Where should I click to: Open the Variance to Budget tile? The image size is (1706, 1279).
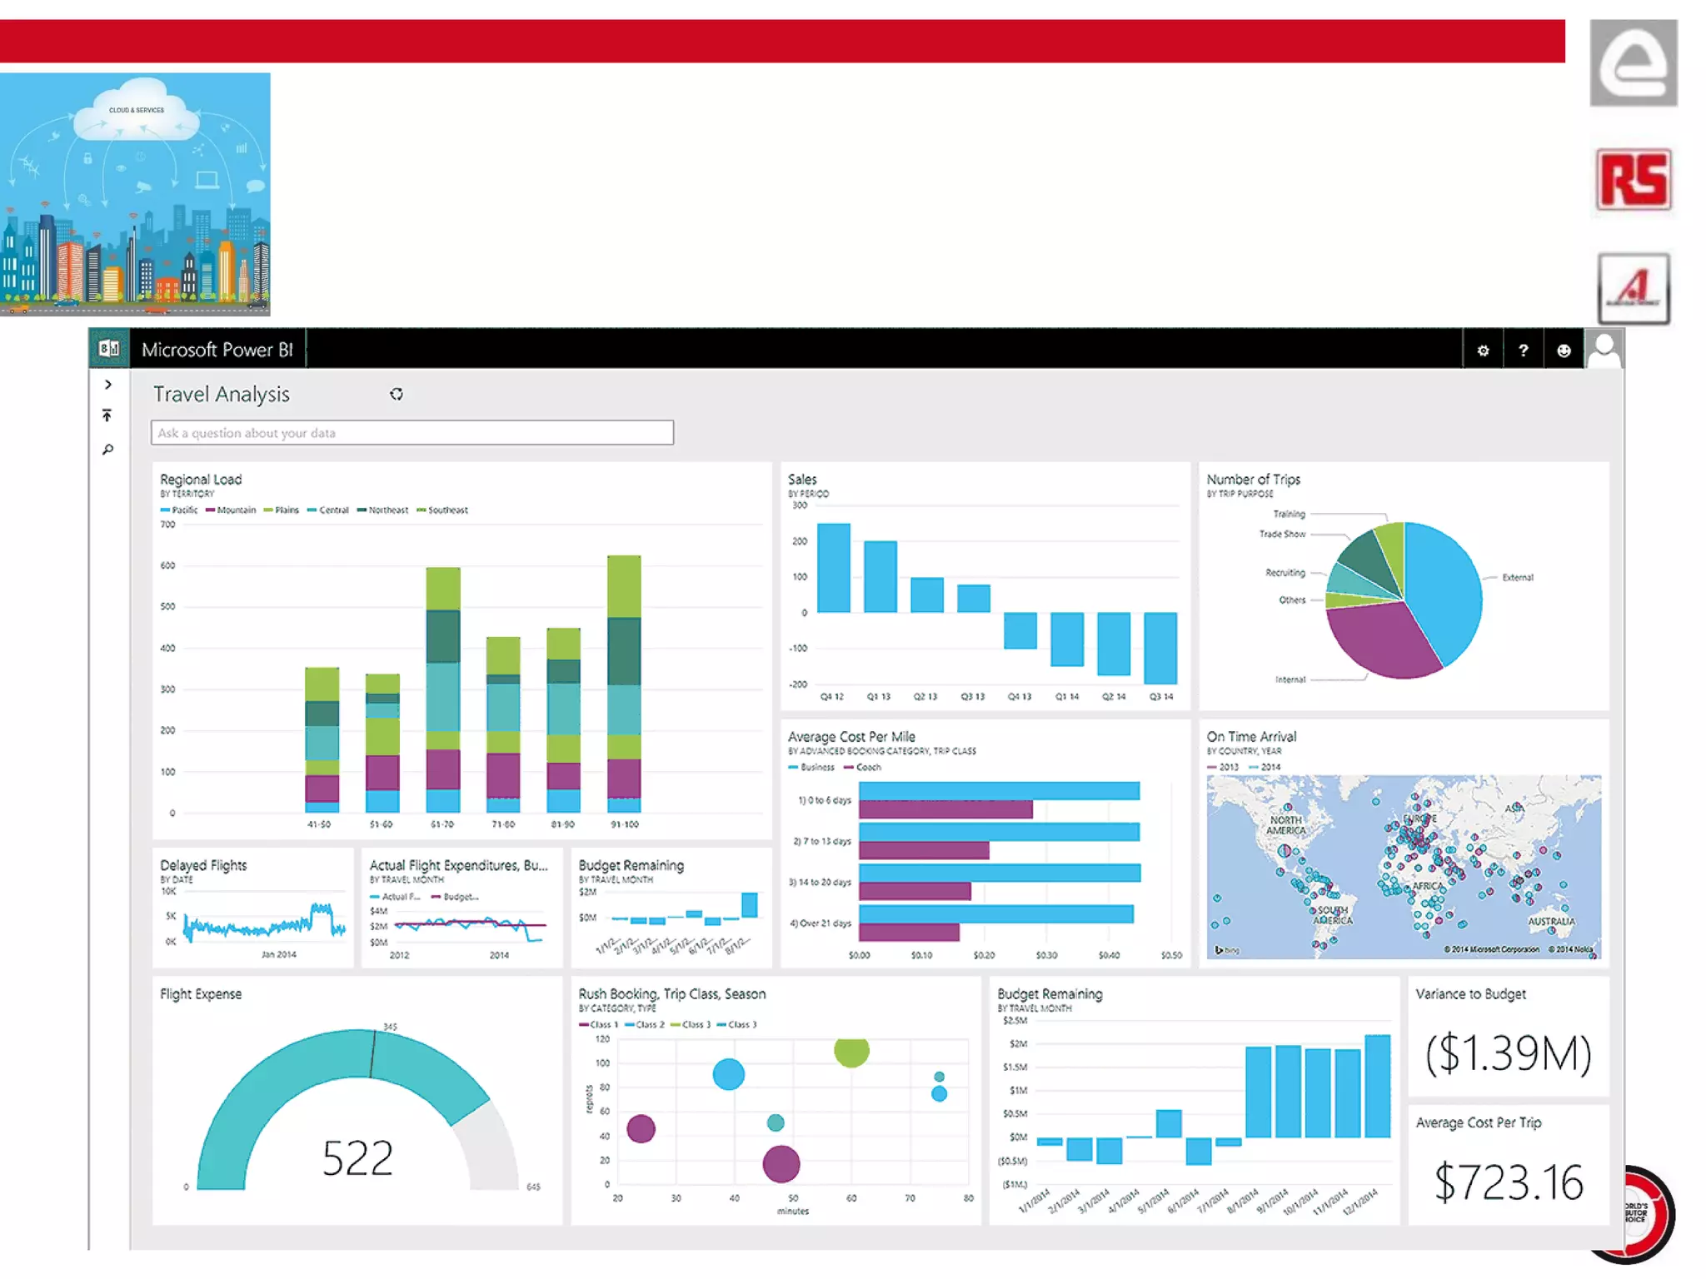1508,1038
